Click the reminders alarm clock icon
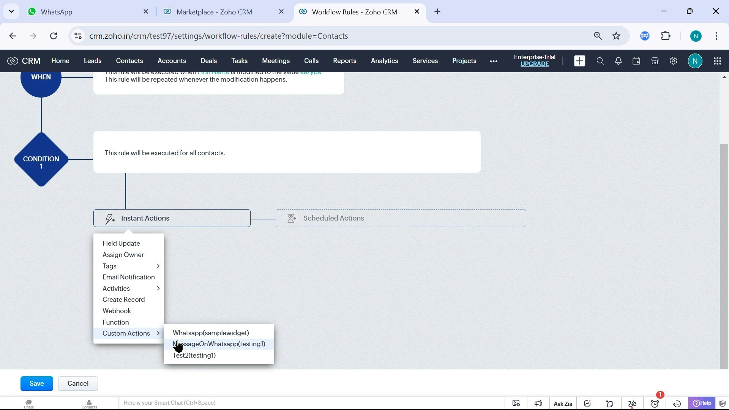 (x=655, y=404)
